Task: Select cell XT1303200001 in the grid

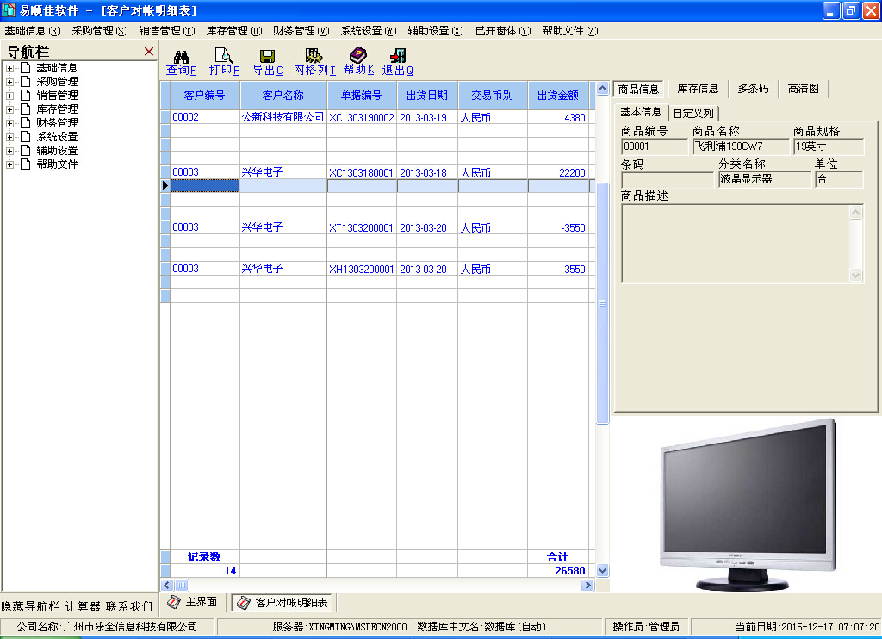Action: (362, 227)
